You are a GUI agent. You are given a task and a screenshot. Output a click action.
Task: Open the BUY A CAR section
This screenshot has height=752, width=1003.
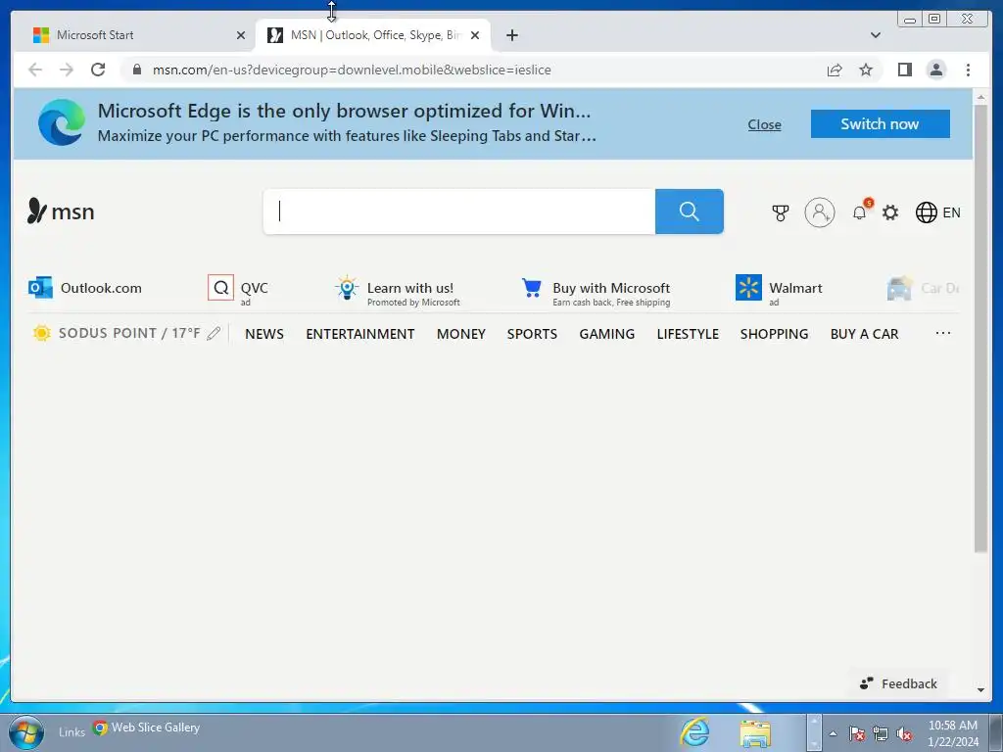[864, 334]
